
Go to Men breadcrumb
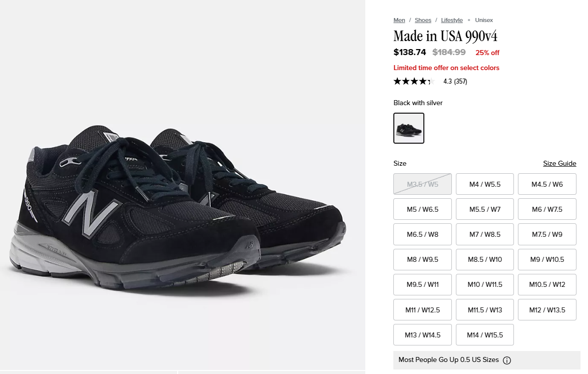pyautogui.click(x=399, y=20)
